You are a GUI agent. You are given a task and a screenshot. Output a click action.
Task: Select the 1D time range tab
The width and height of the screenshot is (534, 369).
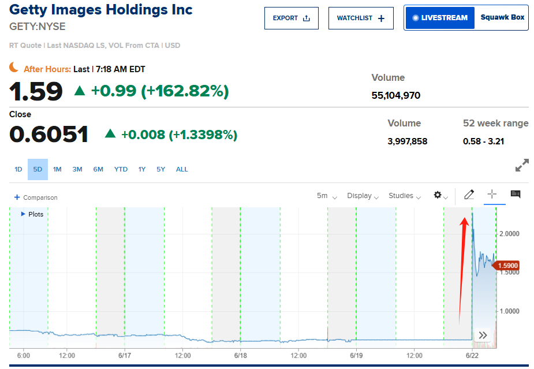(x=18, y=169)
